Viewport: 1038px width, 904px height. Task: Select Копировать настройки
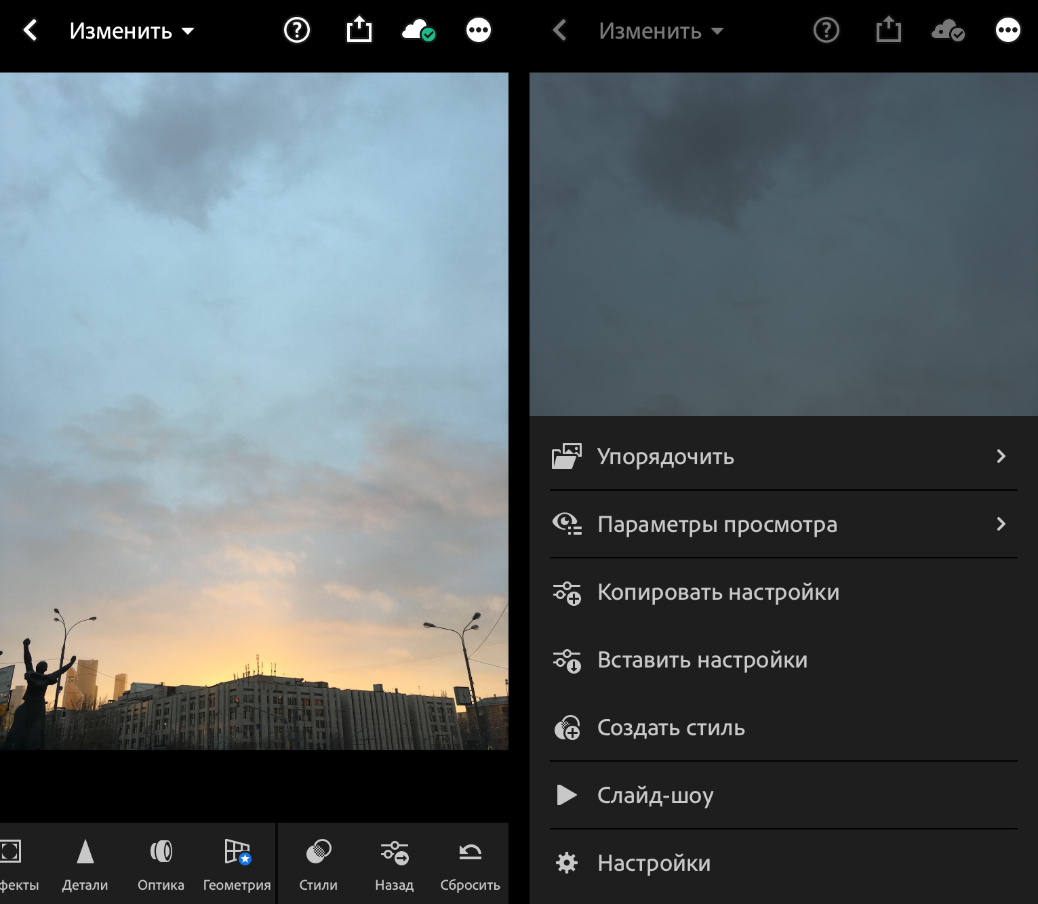point(784,592)
